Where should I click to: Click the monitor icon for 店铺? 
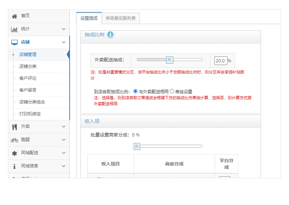(x=14, y=42)
